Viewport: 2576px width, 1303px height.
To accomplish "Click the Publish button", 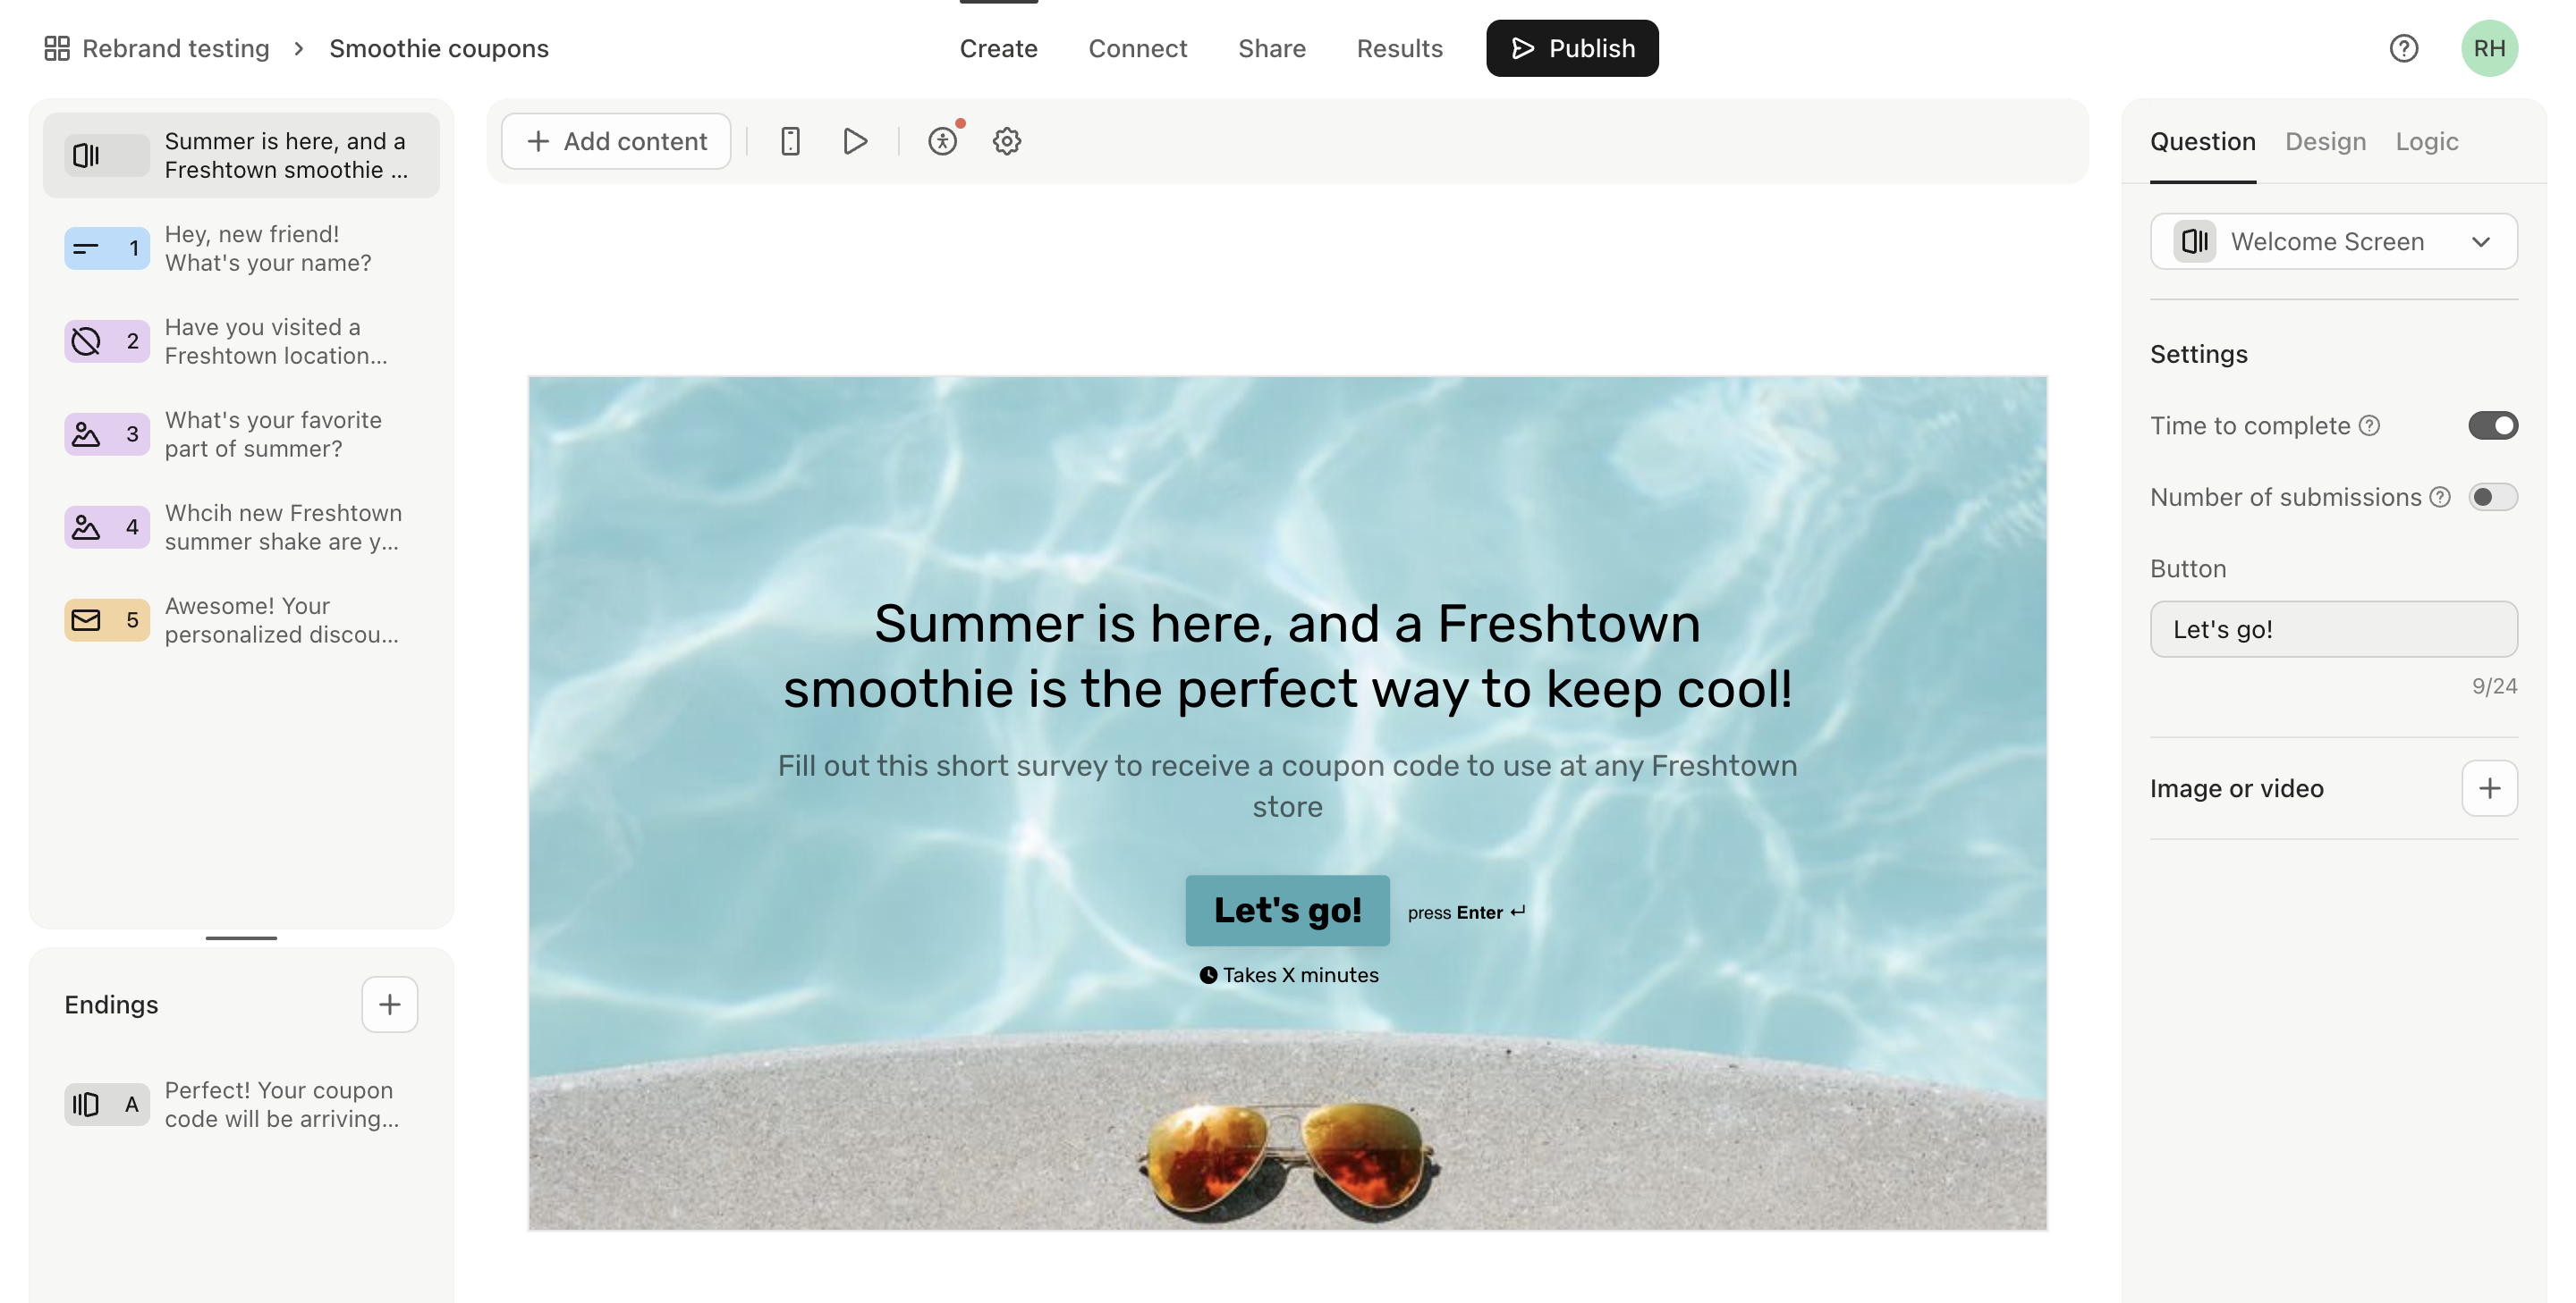I will [1572, 48].
